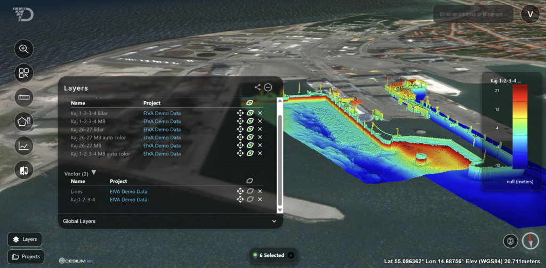
Task: Click the Layers panel scroll up arrow
Action: 279,100
